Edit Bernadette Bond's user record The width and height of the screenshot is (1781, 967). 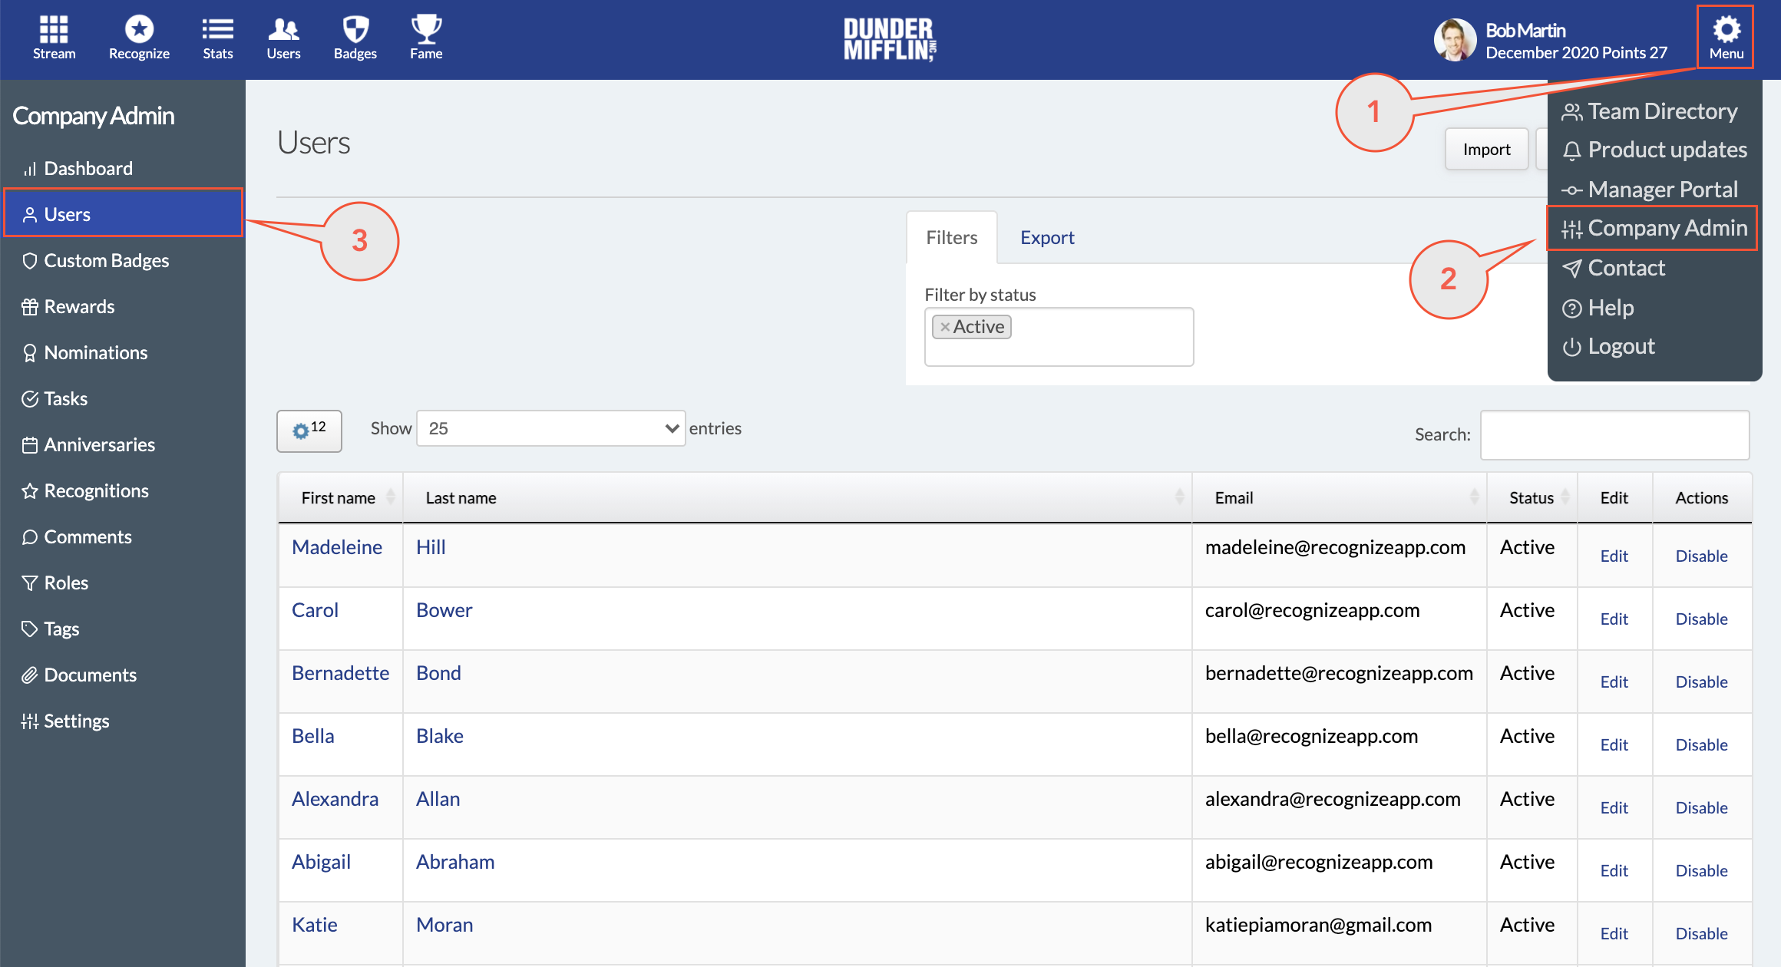pos(1614,682)
